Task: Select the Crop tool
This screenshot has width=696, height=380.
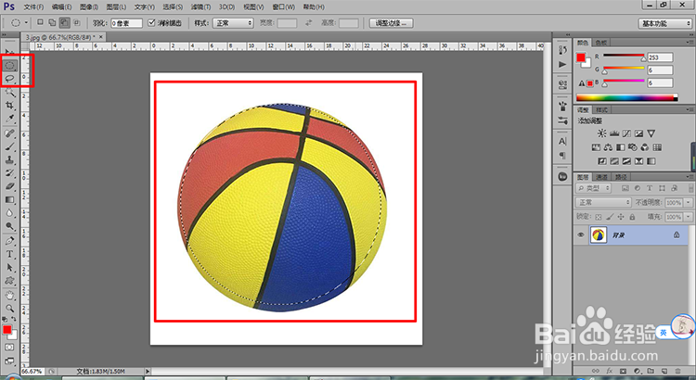Action: 10,106
